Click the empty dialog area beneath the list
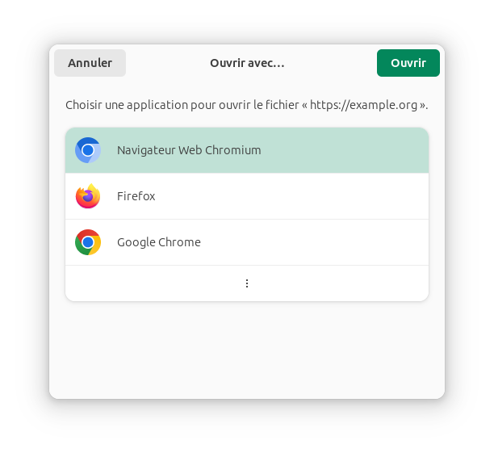Screen dimensions: 494x453 [247, 350]
